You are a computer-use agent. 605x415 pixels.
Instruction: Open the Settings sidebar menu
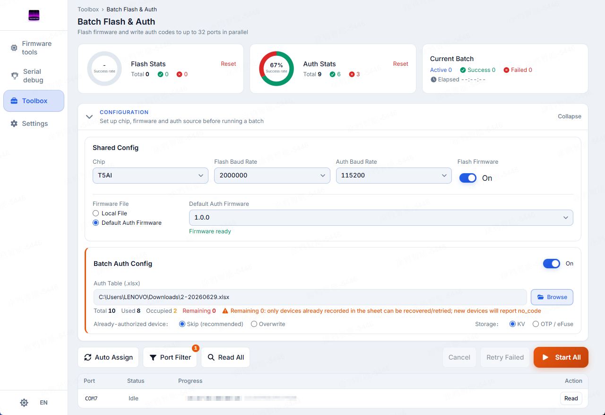click(34, 124)
